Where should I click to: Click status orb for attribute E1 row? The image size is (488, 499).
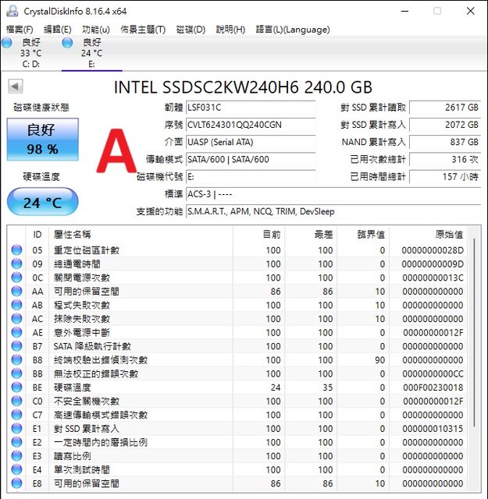16,429
